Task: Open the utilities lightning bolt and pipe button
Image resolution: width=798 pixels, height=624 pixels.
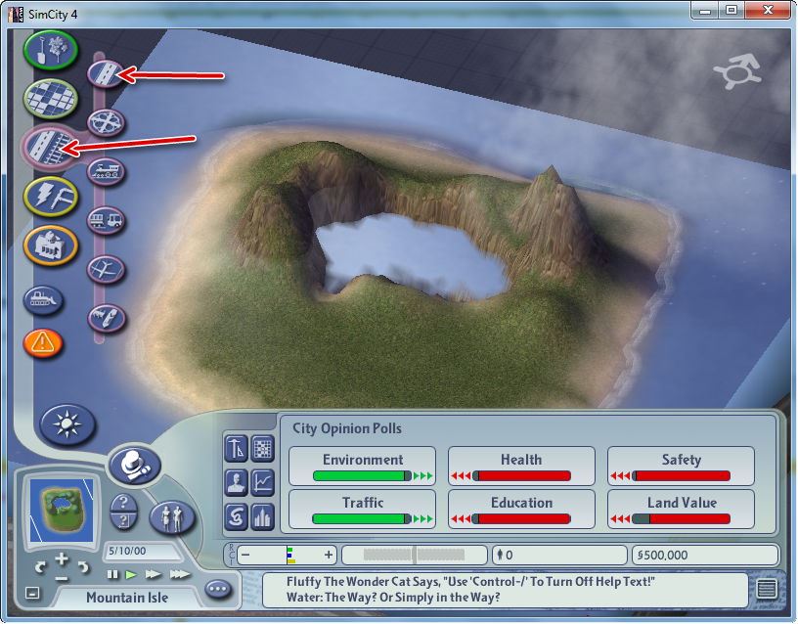Action: pos(51,197)
